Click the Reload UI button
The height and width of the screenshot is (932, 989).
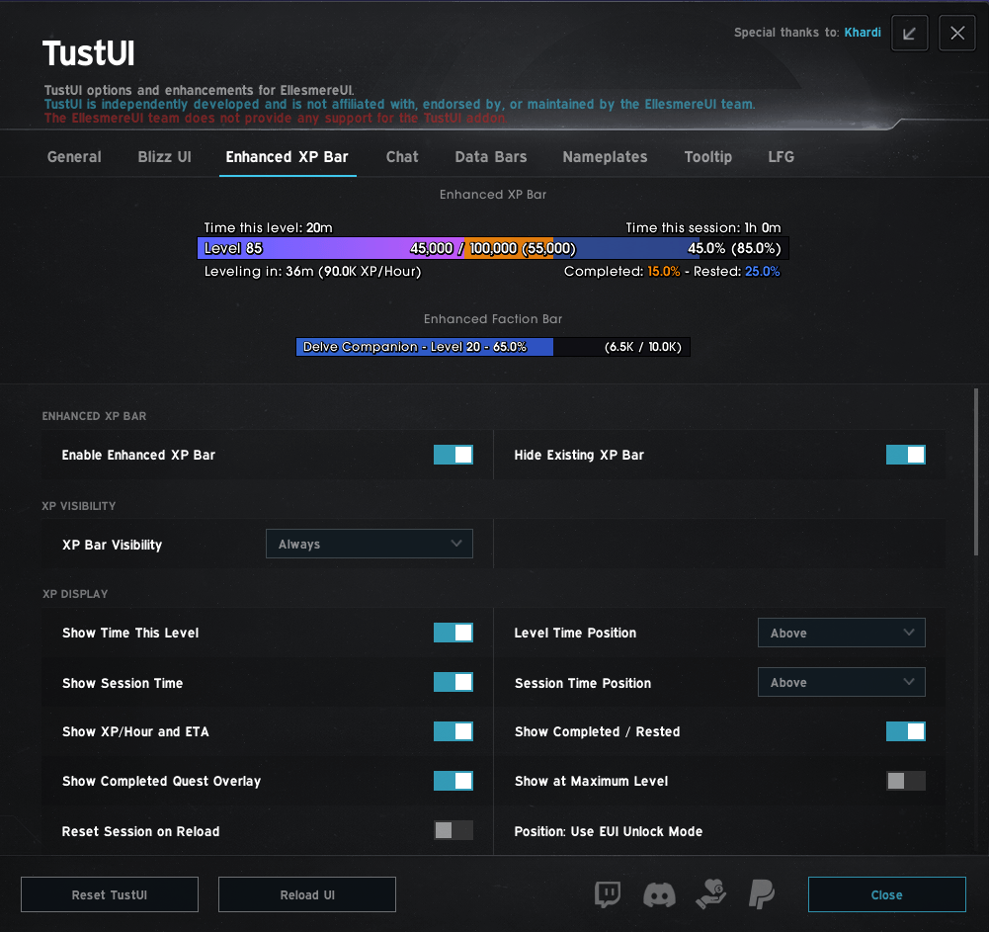pyautogui.click(x=307, y=894)
